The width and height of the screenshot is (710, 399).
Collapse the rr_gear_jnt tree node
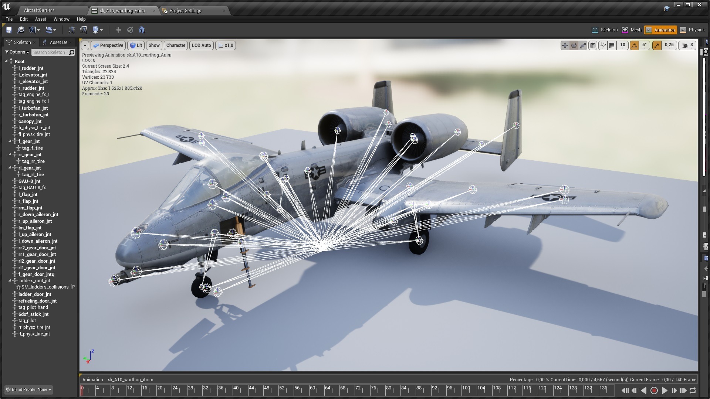tap(10, 154)
